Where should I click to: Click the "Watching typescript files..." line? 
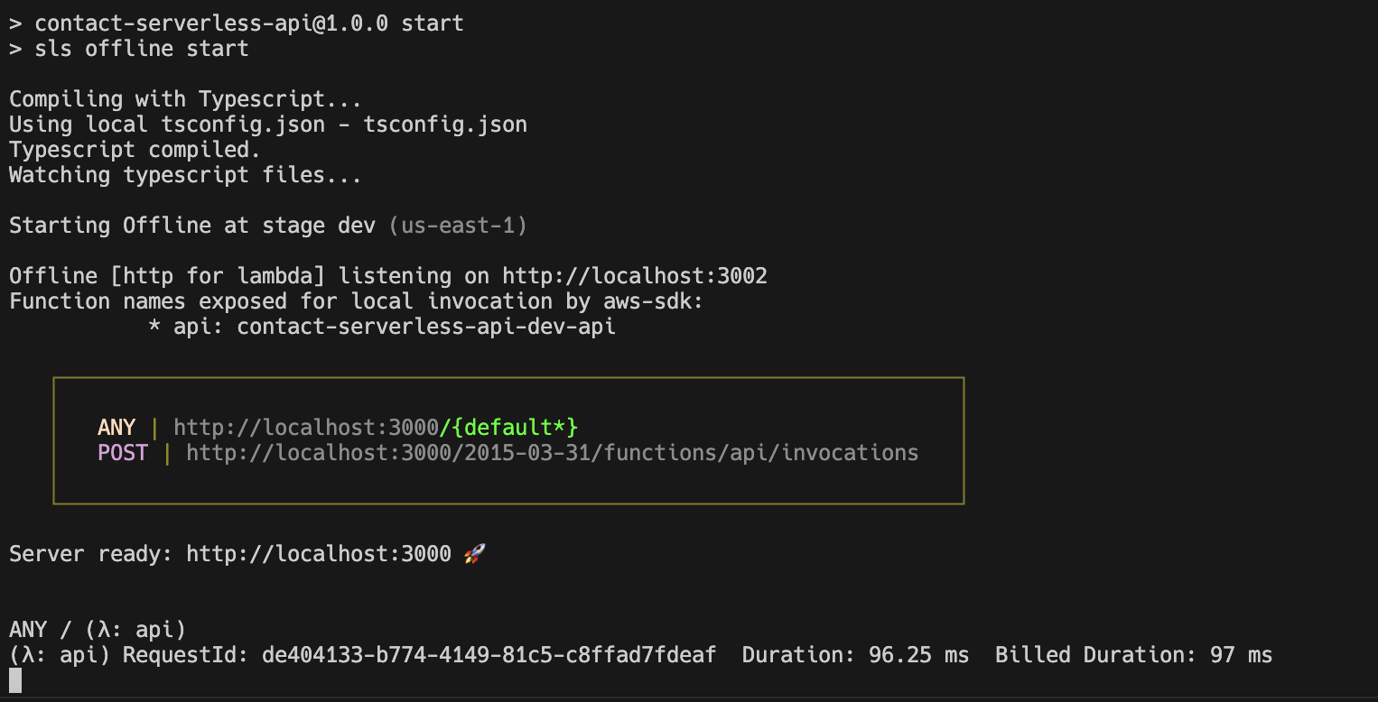(x=185, y=175)
